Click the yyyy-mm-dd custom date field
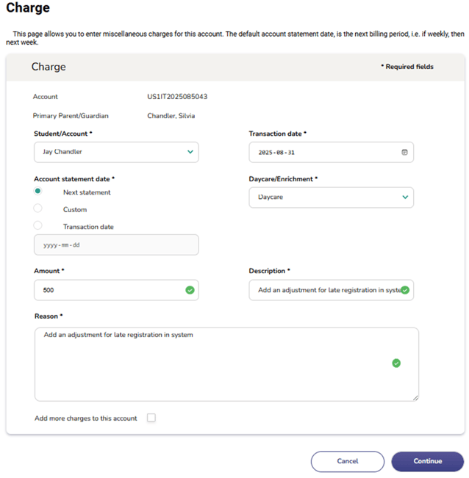Image resolution: width=469 pixels, height=478 pixels. pos(116,245)
